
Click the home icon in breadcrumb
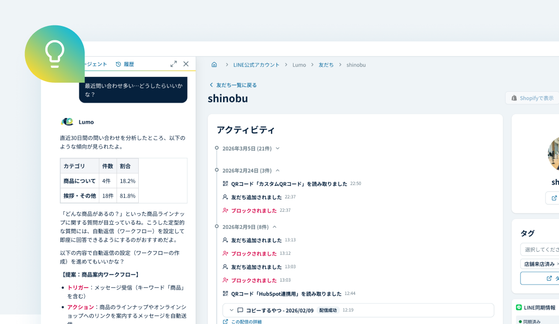[x=214, y=65]
